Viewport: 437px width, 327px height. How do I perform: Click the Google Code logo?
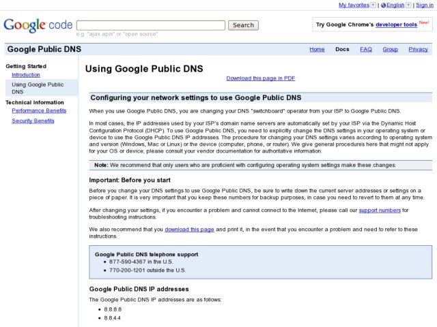coord(38,25)
